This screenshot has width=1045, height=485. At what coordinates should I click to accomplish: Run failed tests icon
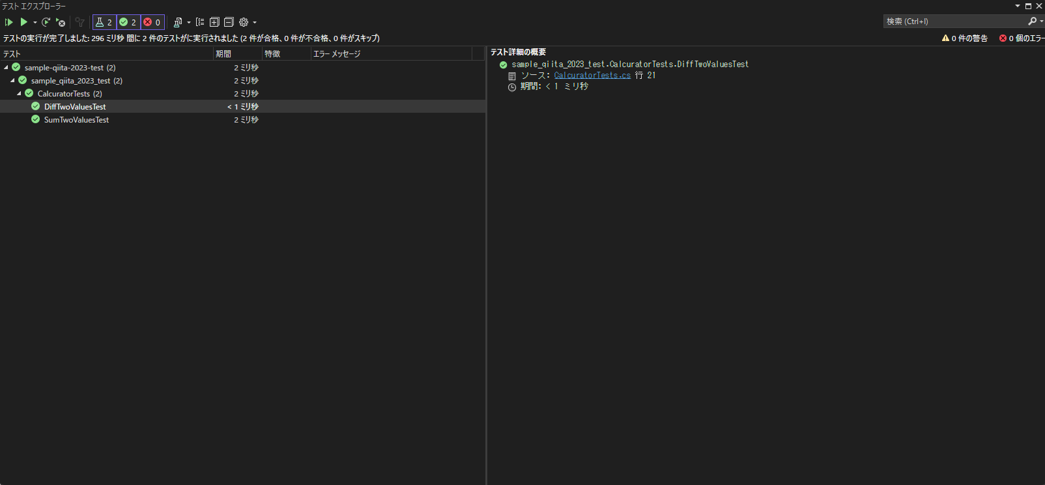(x=61, y=22)
